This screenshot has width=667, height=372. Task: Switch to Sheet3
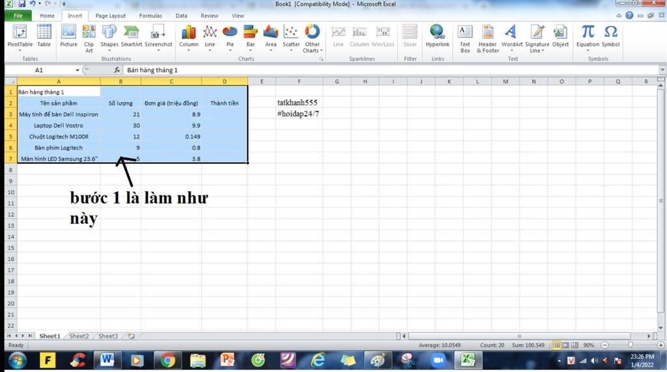click(x=108, y=336)
